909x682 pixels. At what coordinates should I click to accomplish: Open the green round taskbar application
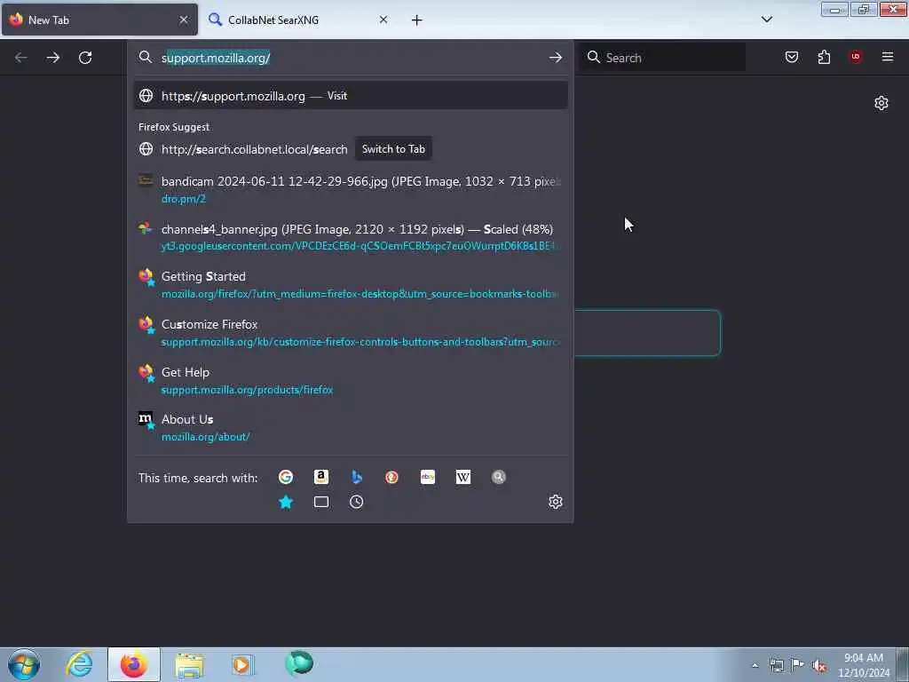point(299,663)
